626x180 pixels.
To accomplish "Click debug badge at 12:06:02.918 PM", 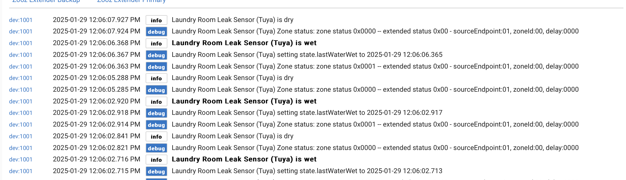I will click(x=156, y=113).
